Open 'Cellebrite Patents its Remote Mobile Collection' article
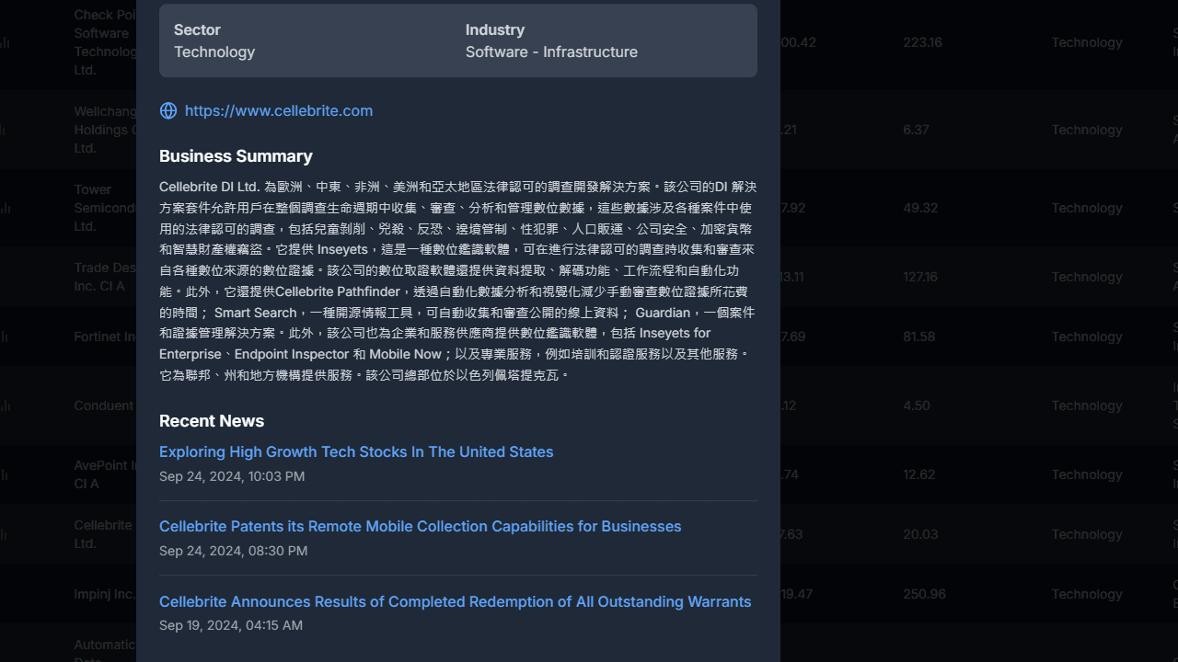This screenshot has width=1178, height=662. click(x=420, y=526)
